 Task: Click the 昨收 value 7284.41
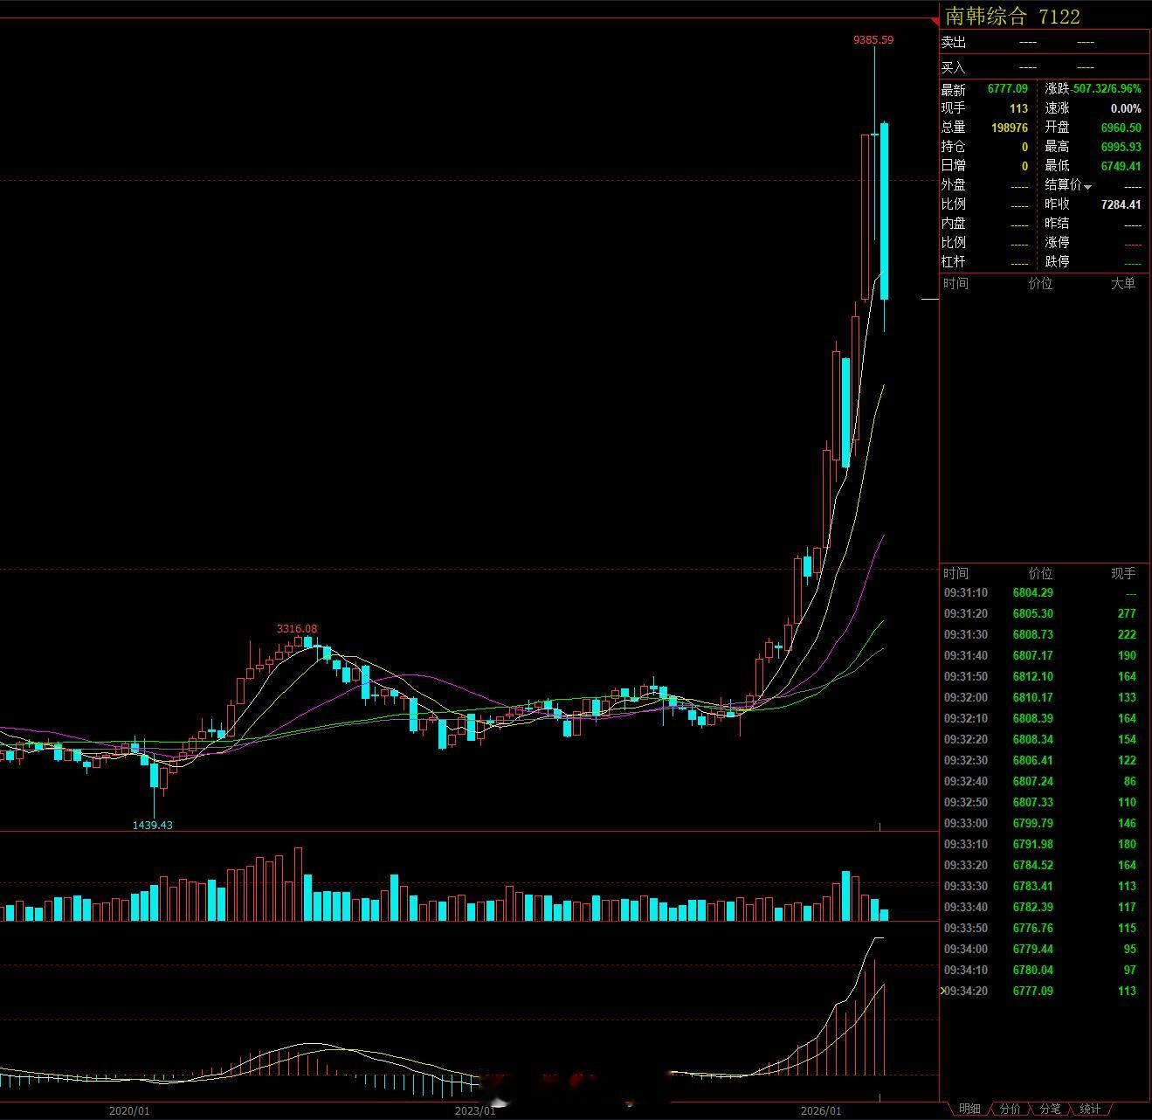(x=1121, y=204)
